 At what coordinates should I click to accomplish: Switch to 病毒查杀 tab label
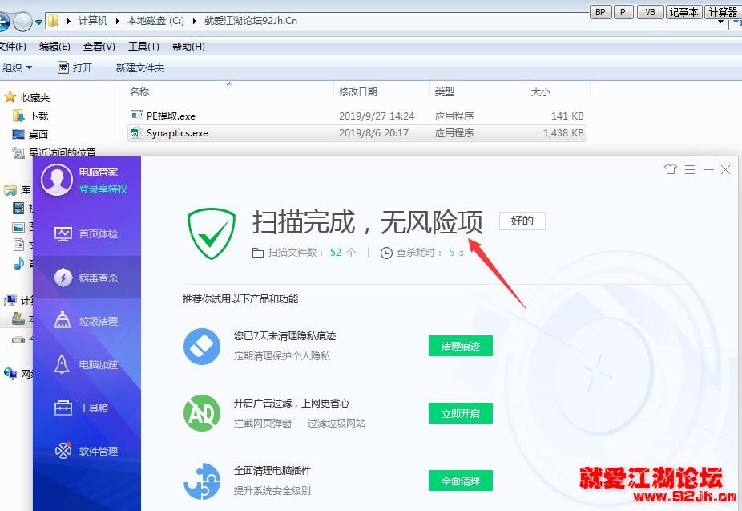pos(99,278)
